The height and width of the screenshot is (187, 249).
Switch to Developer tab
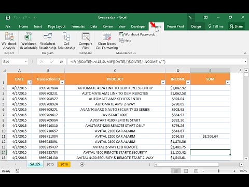[x=138, y=26]
